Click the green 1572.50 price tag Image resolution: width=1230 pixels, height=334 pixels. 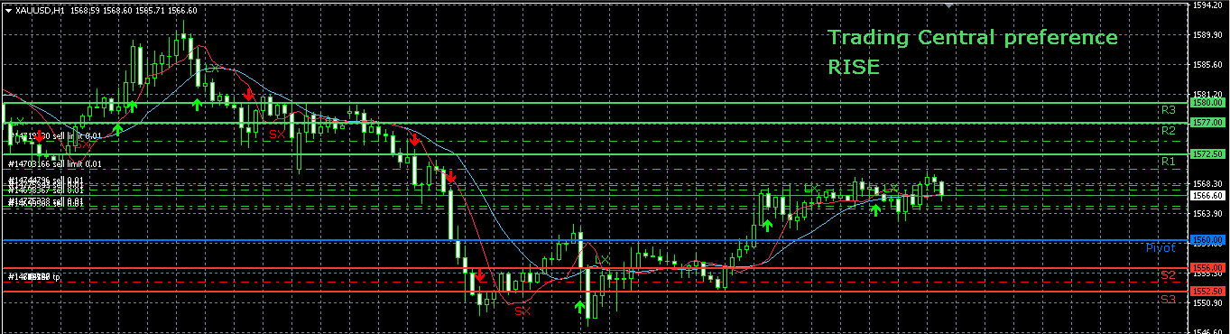tap(1207, 154)
